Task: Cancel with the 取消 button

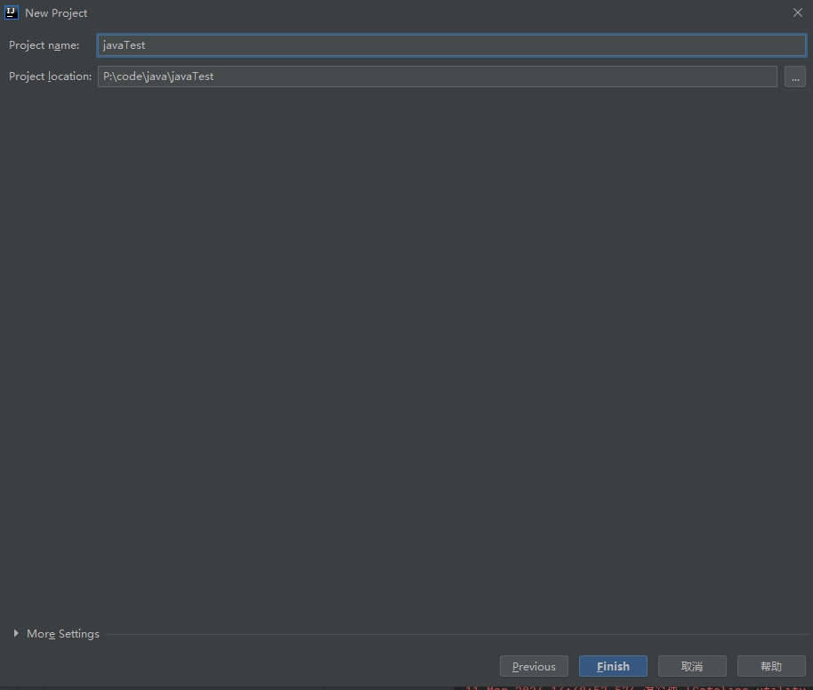Action: 692,666
